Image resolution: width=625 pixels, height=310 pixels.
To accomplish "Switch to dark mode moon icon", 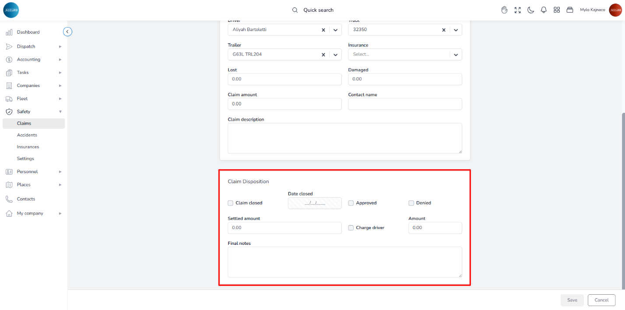I will pos(530,10).
